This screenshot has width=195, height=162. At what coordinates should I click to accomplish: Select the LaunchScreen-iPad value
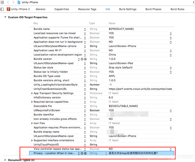[121, 63]
